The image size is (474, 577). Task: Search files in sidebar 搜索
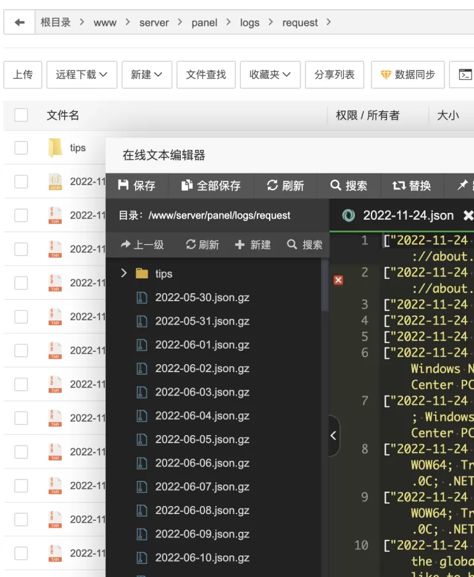click(305, 244)
